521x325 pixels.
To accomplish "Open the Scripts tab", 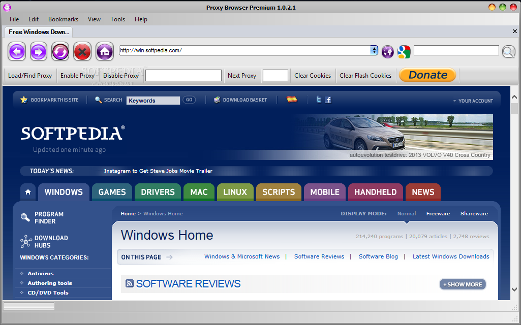I will [x=279, y=192].
